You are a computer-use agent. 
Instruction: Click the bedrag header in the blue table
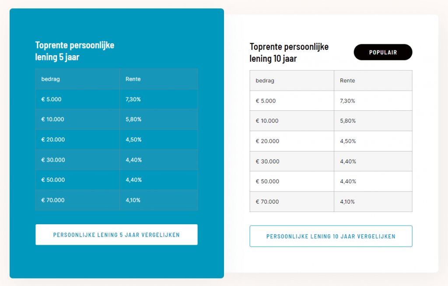51,79
